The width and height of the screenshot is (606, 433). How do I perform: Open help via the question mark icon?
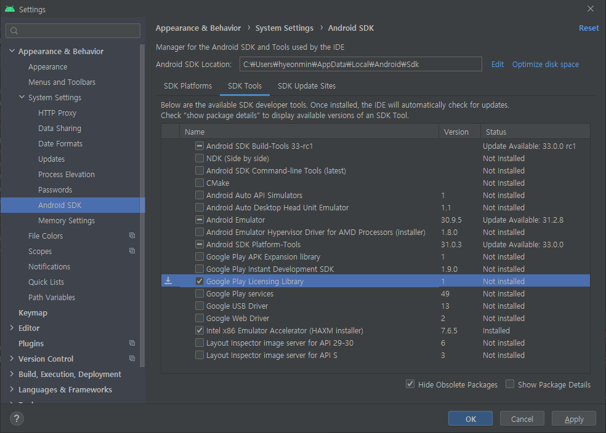(x=16, y=418)
